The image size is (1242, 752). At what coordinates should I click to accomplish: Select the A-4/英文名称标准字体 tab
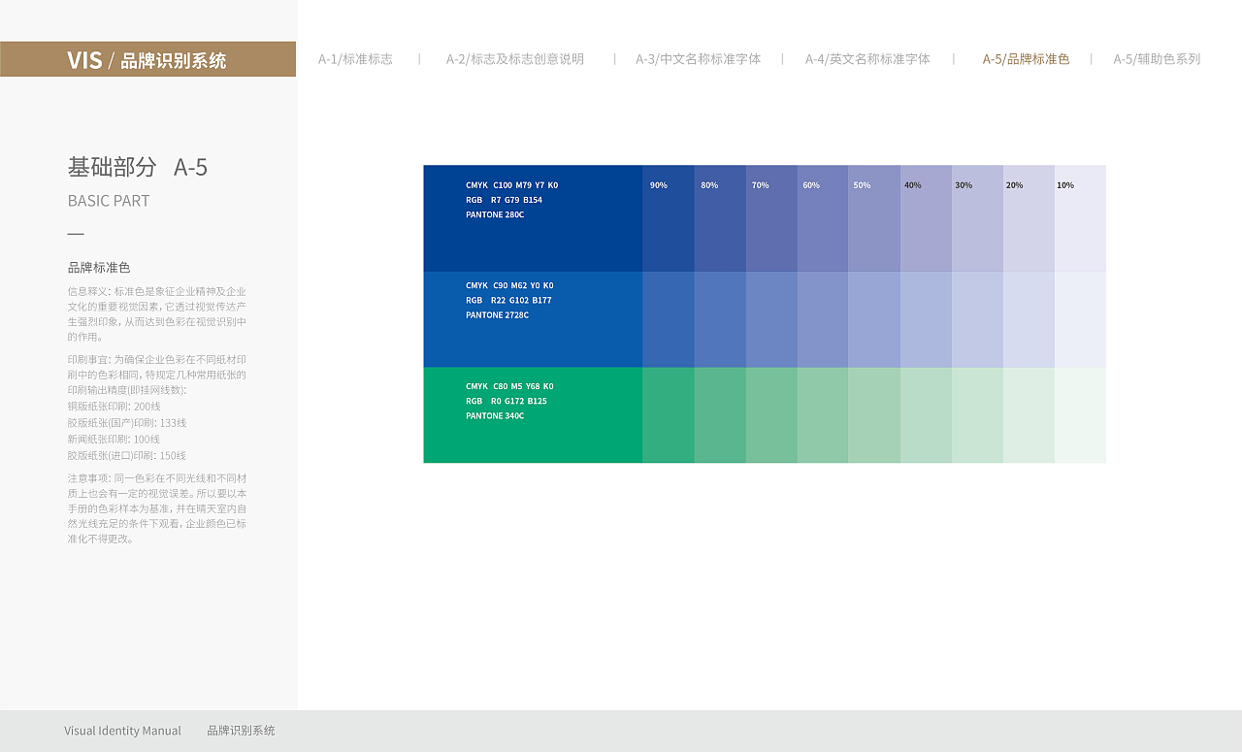point(867,59)
